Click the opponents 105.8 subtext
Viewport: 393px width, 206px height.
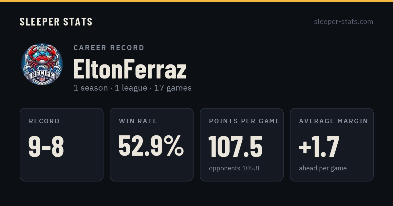(x=234, y=168)
